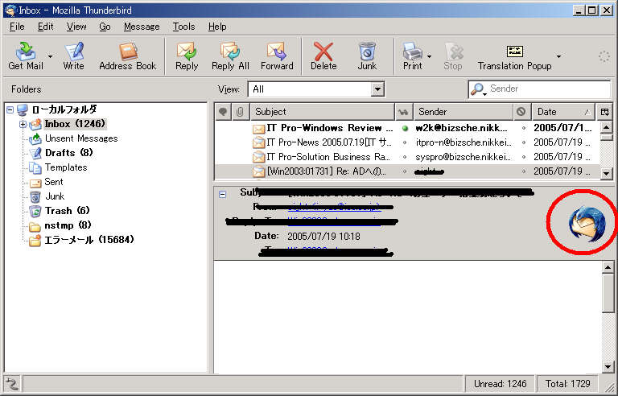Open the Translation Popup tool
Viewport: 618px width, 396px height.
click(515, 56)
